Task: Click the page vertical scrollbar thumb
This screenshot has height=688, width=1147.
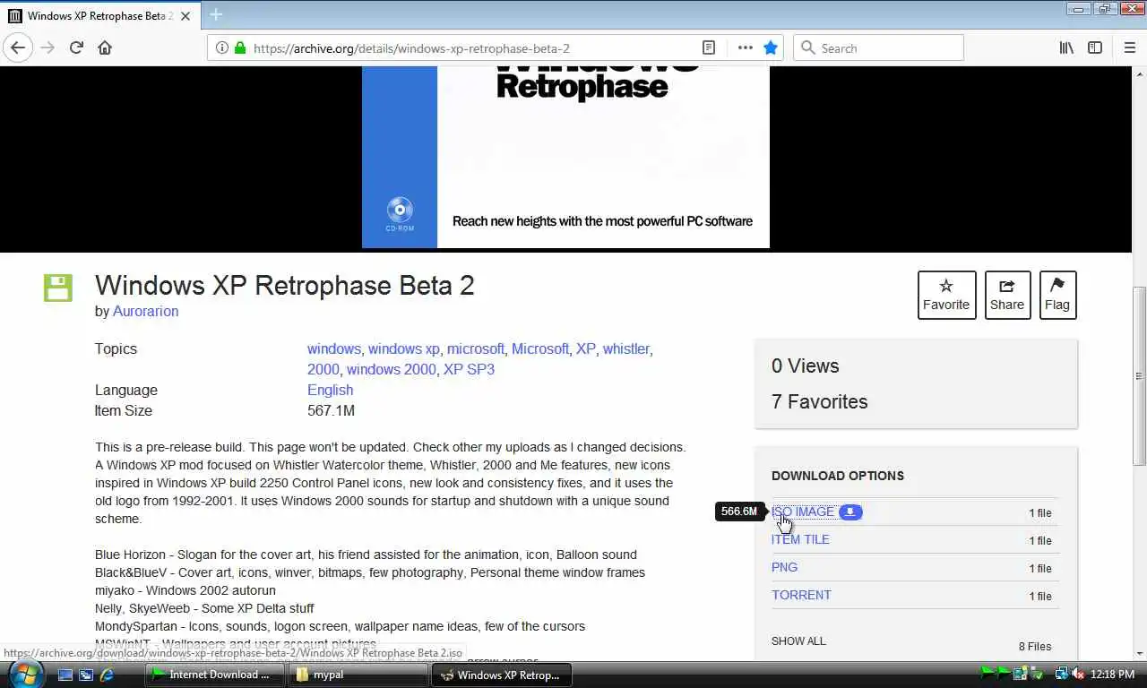Action: pyautogui.click(x=1139, y=376)
